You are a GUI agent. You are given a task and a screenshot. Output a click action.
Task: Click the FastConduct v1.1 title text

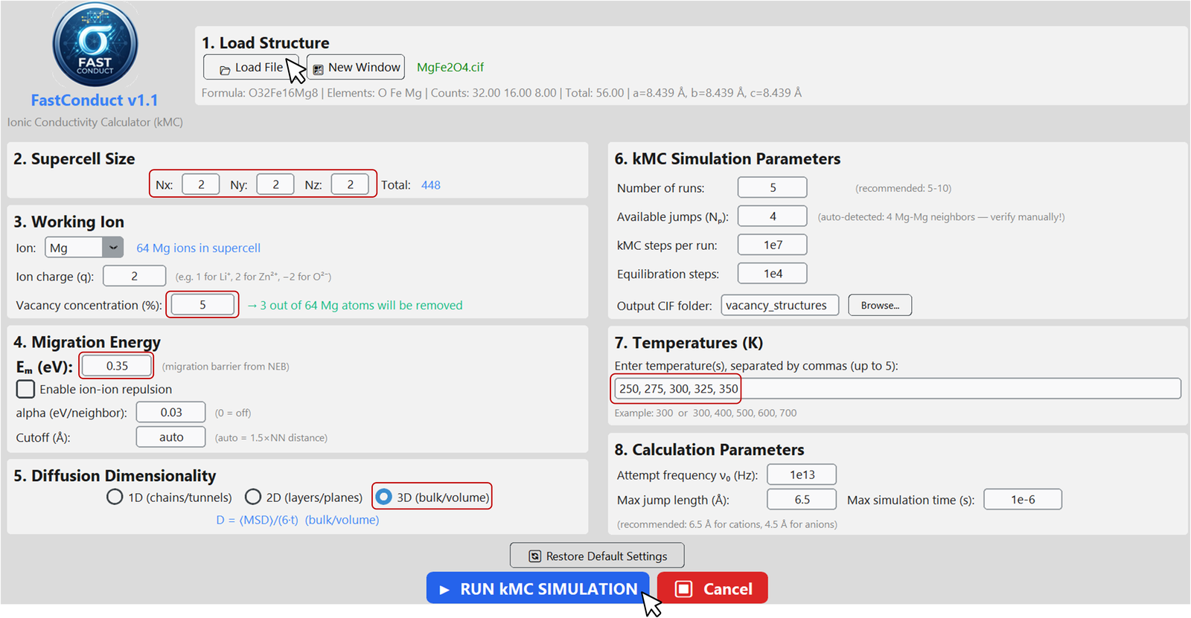[95, 100]
